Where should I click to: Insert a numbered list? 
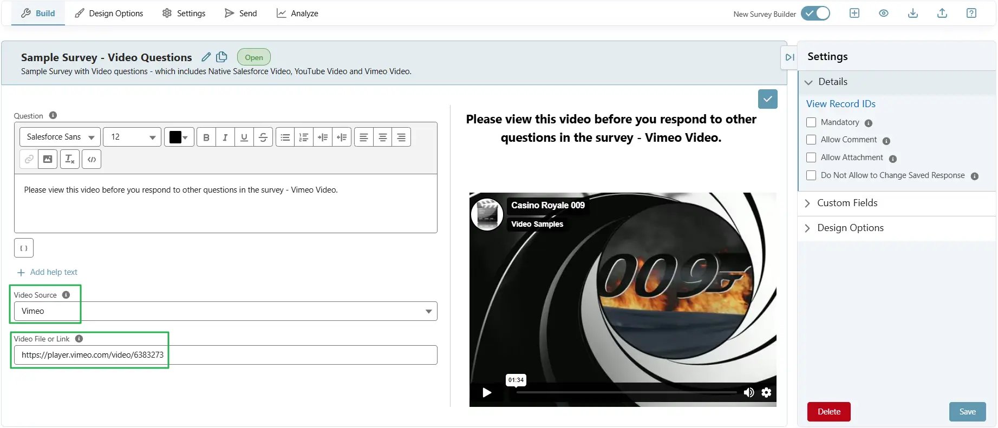click(304, 137)
